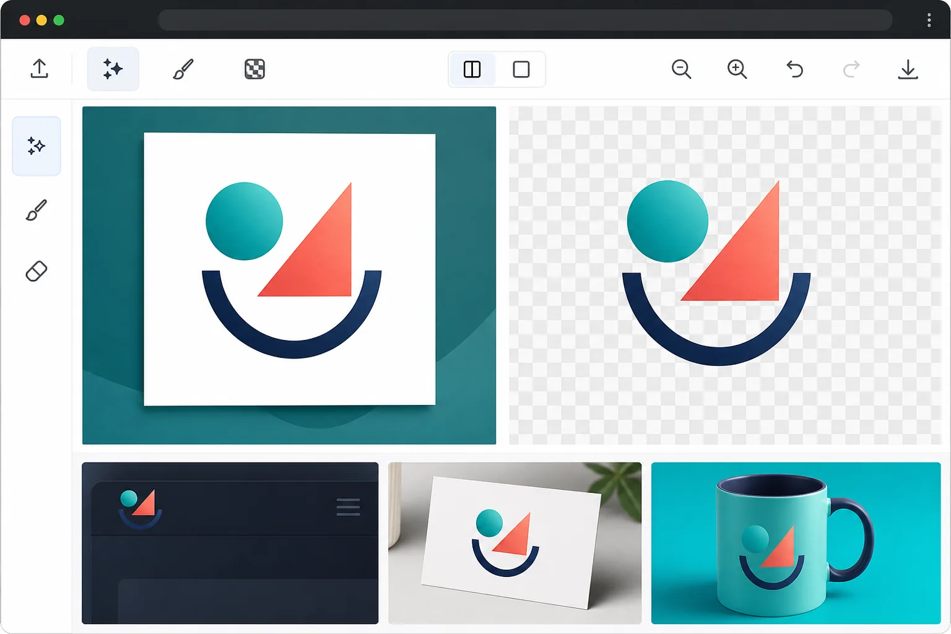Click the hamburger menu in dark mockup
This screenshot has height=634, width=951.
(348, 507)
